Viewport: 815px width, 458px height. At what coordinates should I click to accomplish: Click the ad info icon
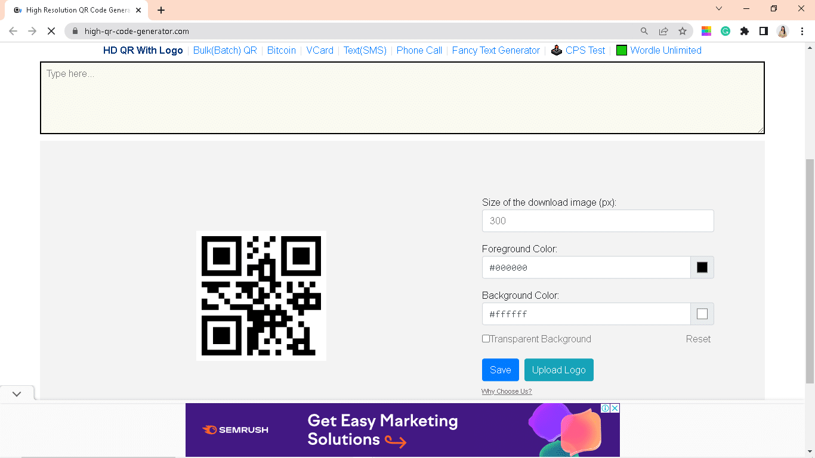pyautogui.click(x=605, y=408)
